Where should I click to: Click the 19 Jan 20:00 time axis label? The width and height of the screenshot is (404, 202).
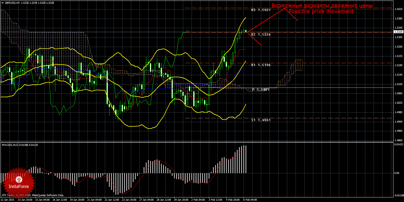pyautogui.click(x=77, y=200)
